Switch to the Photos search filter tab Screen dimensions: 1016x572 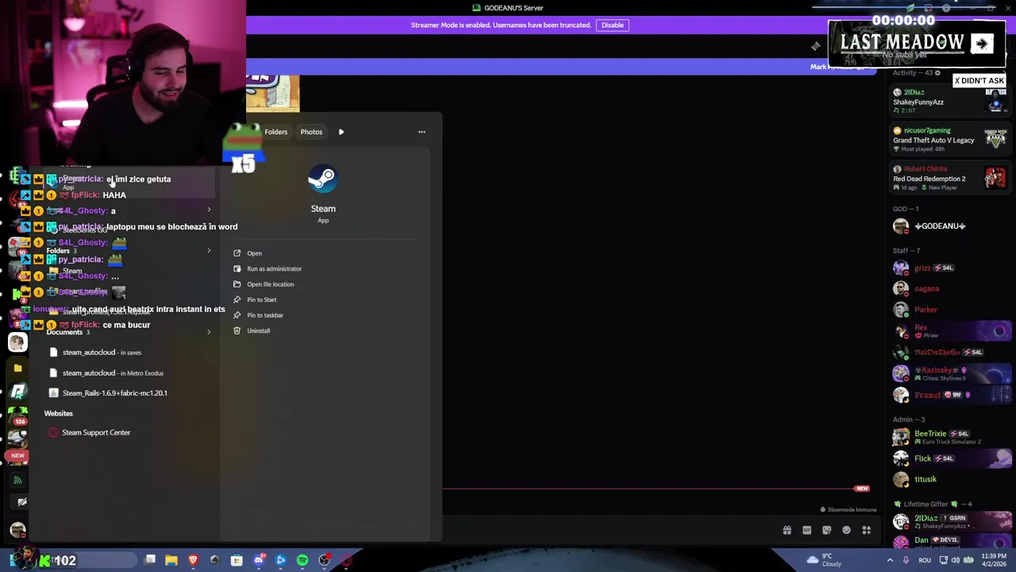[x=311, y=132]
